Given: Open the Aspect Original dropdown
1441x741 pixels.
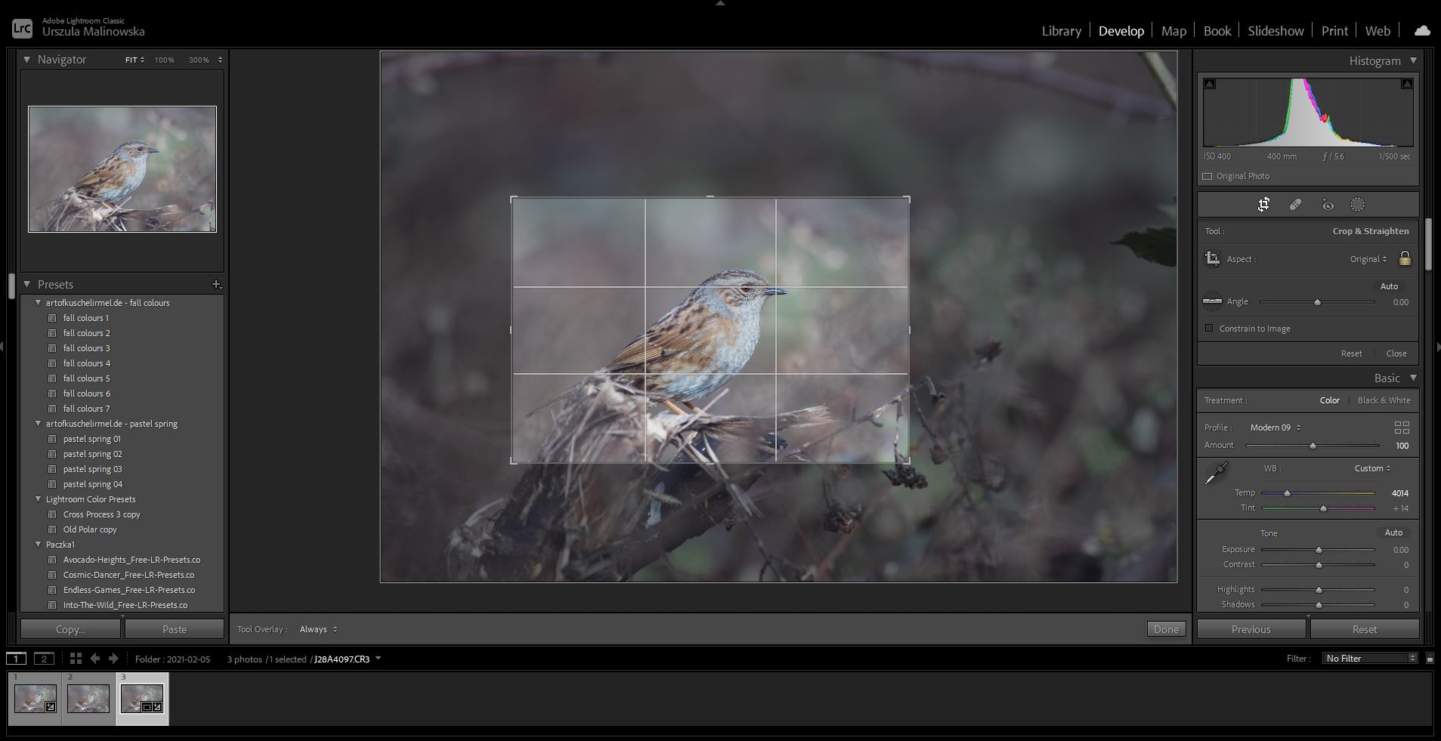Looking at the screenshot, I should coord(1368,259).
